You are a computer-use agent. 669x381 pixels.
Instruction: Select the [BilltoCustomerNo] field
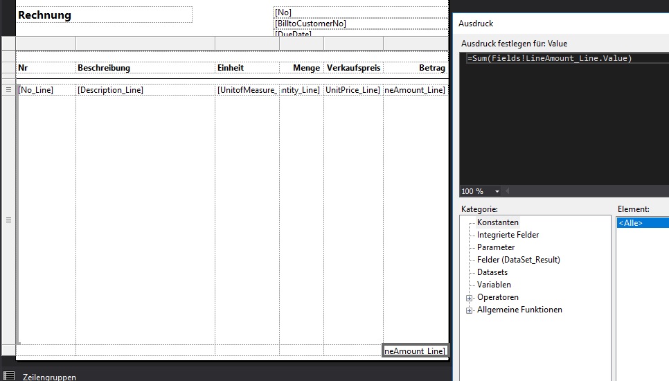tap(361, 24)
